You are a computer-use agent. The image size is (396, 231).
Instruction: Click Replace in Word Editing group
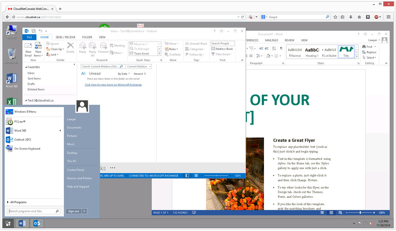(x=369, y=52)
